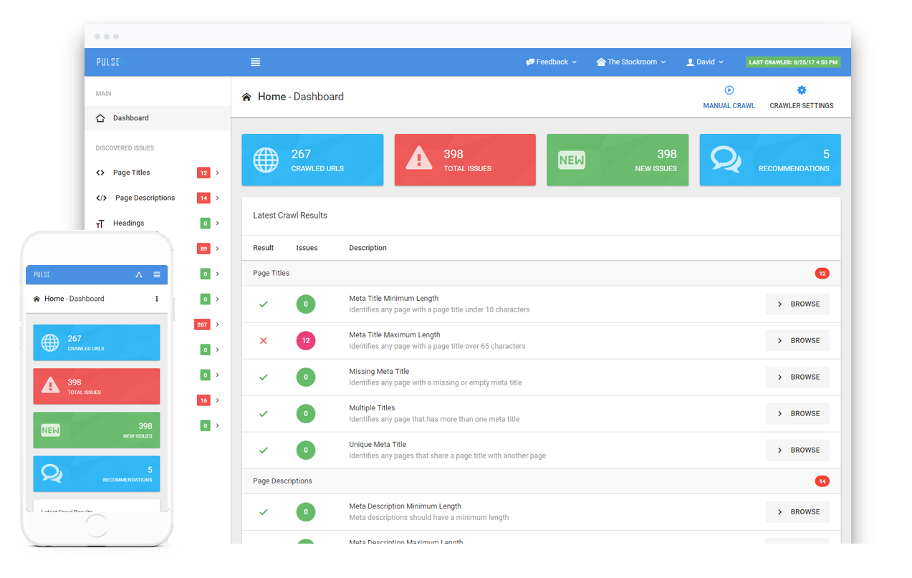Screen dimensions: 912x578
Task: Click the code tag icon for Page Descriptions
Action: [101, 198]
